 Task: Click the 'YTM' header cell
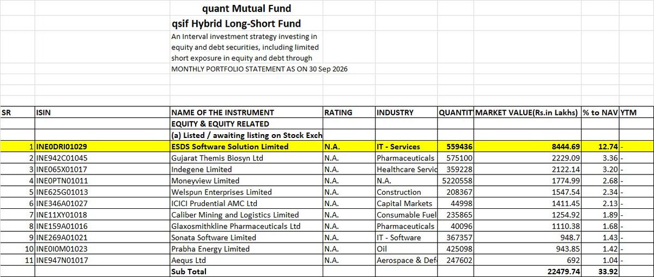[636, 112]
